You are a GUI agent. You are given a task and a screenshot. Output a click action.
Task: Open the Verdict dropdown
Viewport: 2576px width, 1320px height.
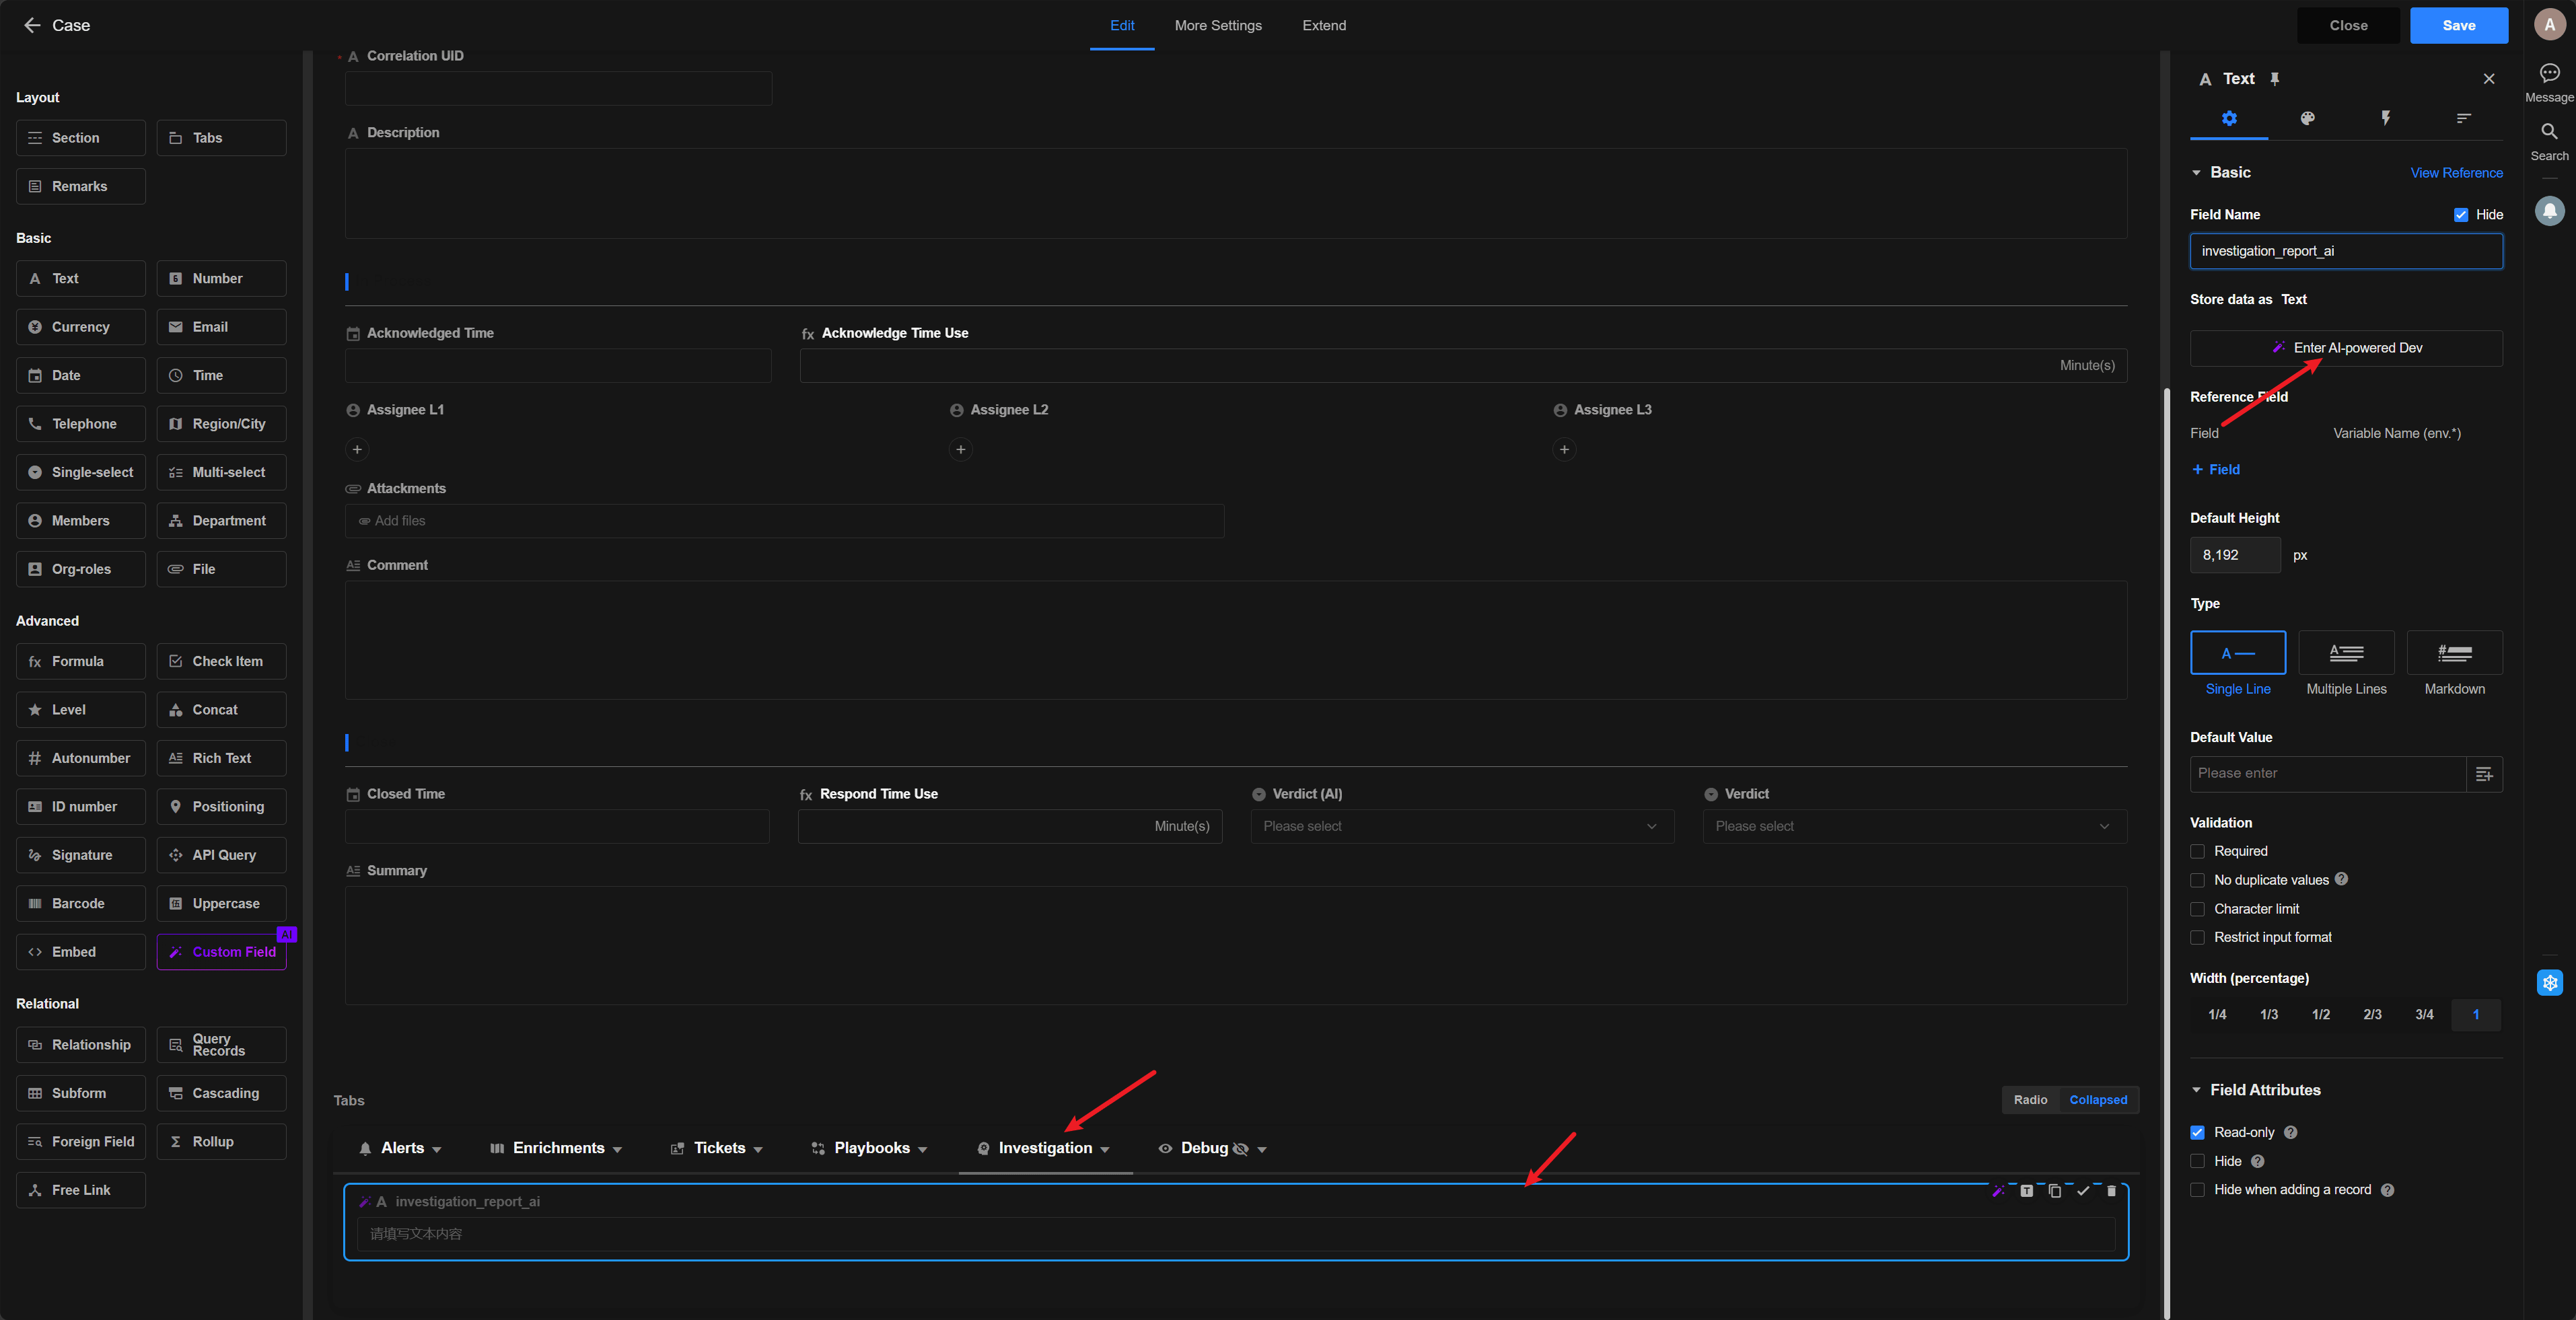click(1914, 826)
